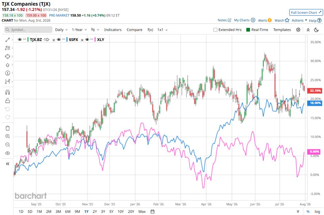Screen dimensions: 324x215
Task: Zoom in with the plus magnifier
Action: click(x=8, y=136)
